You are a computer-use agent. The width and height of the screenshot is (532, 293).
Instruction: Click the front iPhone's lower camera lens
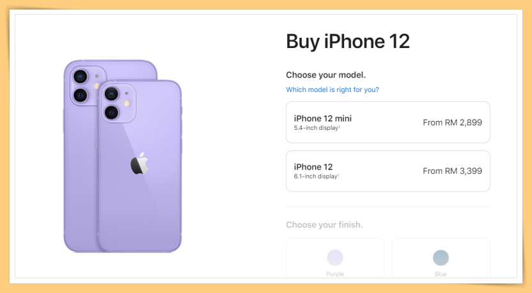click(x=111, y=113)
